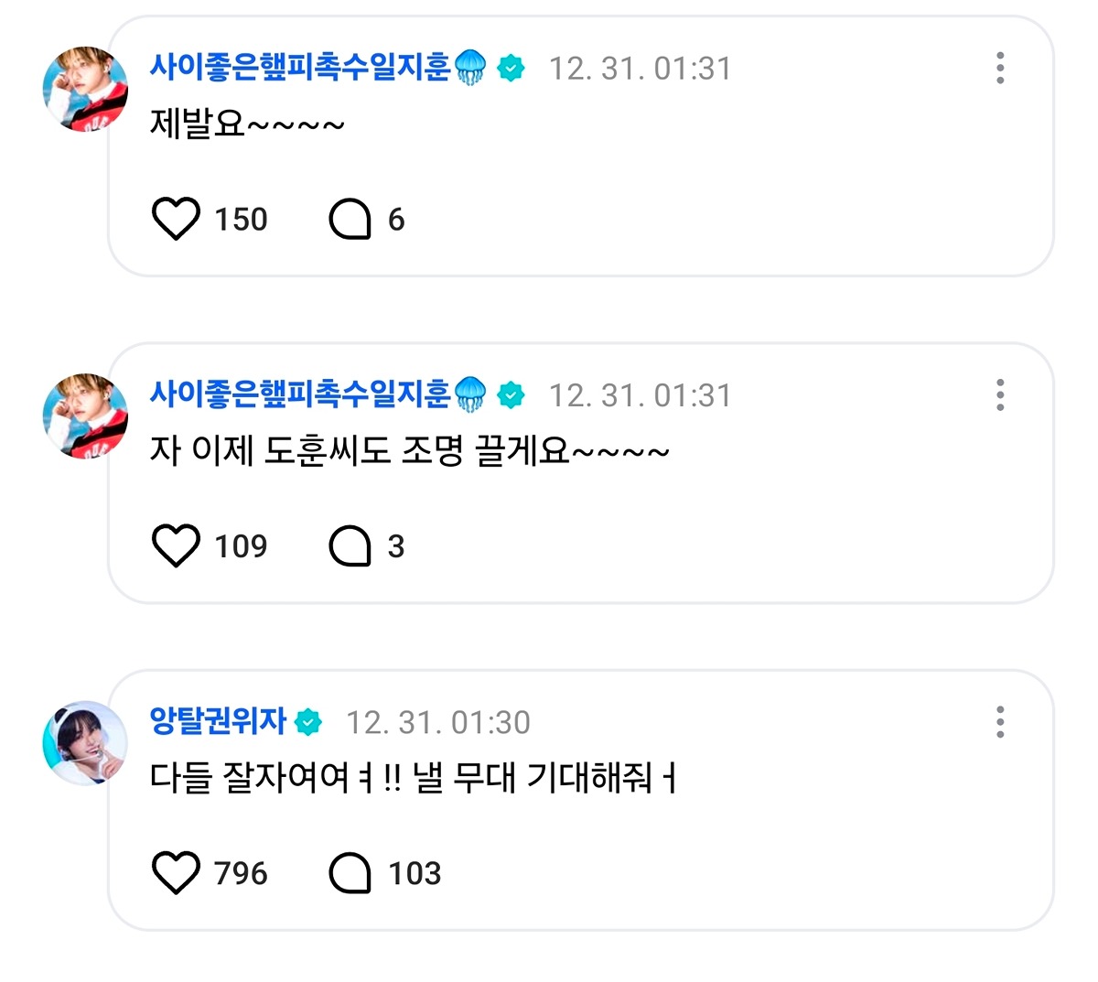Click verified badge on first post author

coord(511,69)
